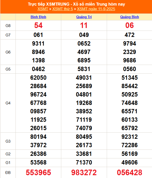Open the XSMT thứ 5 link

(x=63, y=9)
